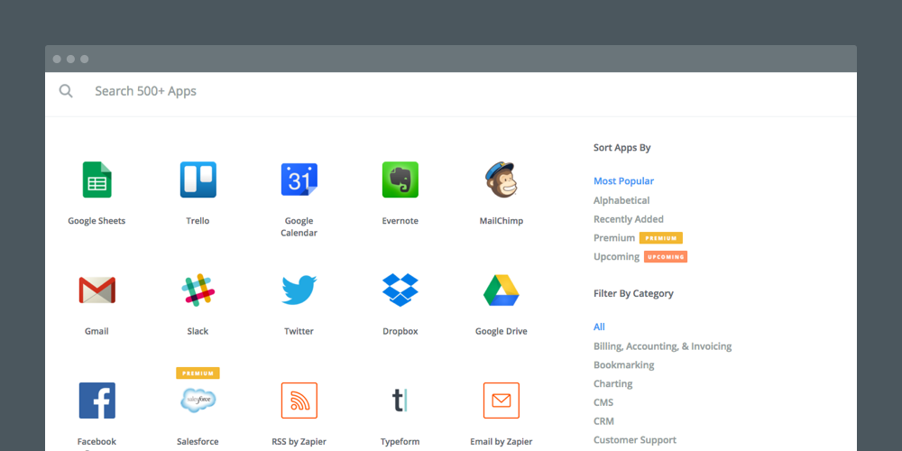Select the Gmail envelope icon
This screenshot has height=451, width=902.
click(x=97, y=290)
